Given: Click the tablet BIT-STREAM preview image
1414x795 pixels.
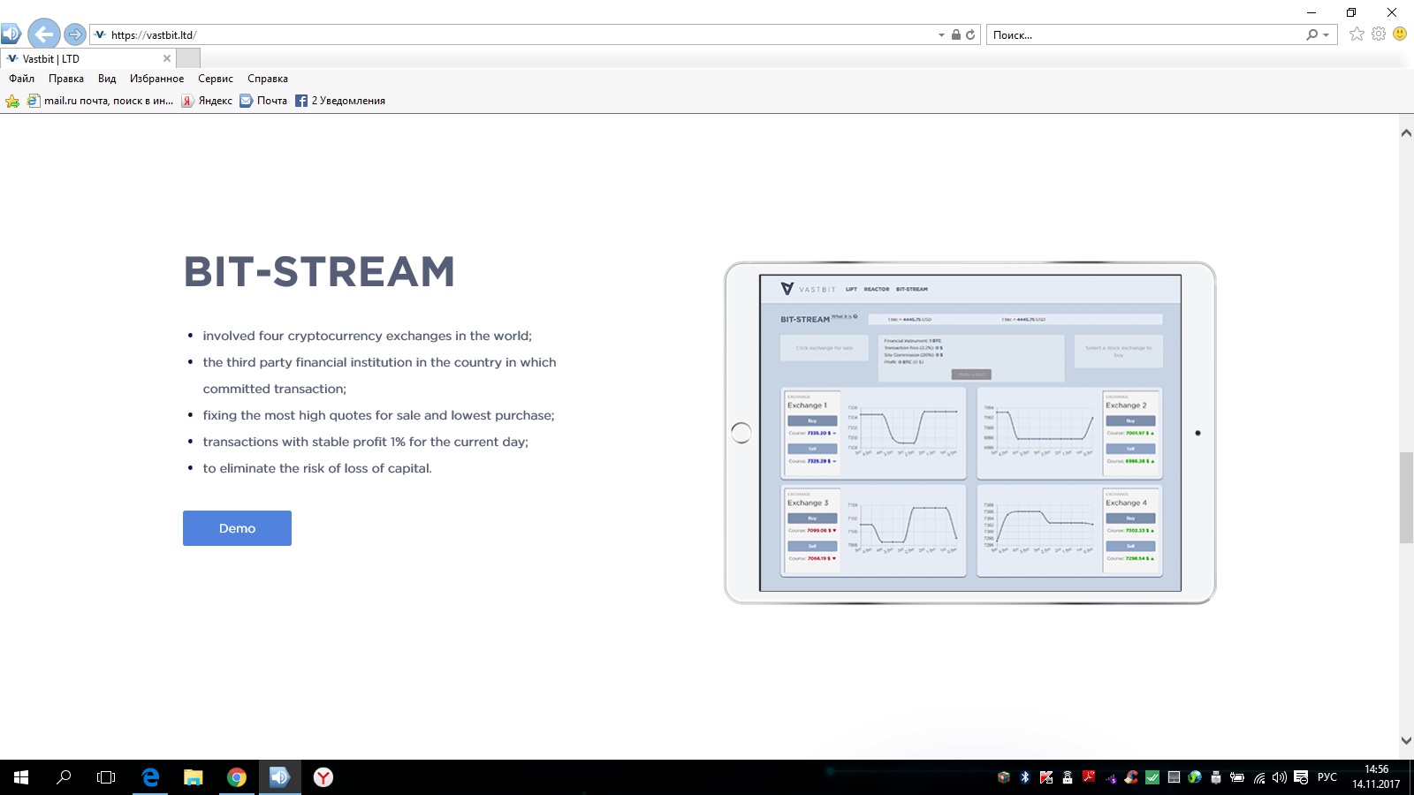Looking at the screenshot, I should tap(970, 433).
